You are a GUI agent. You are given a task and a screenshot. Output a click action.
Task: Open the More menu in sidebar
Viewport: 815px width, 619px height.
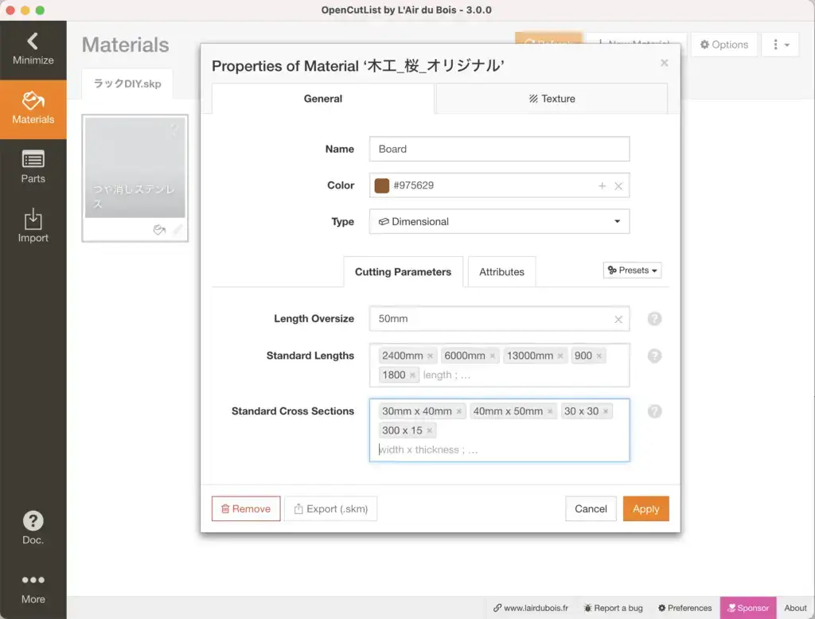33,588
